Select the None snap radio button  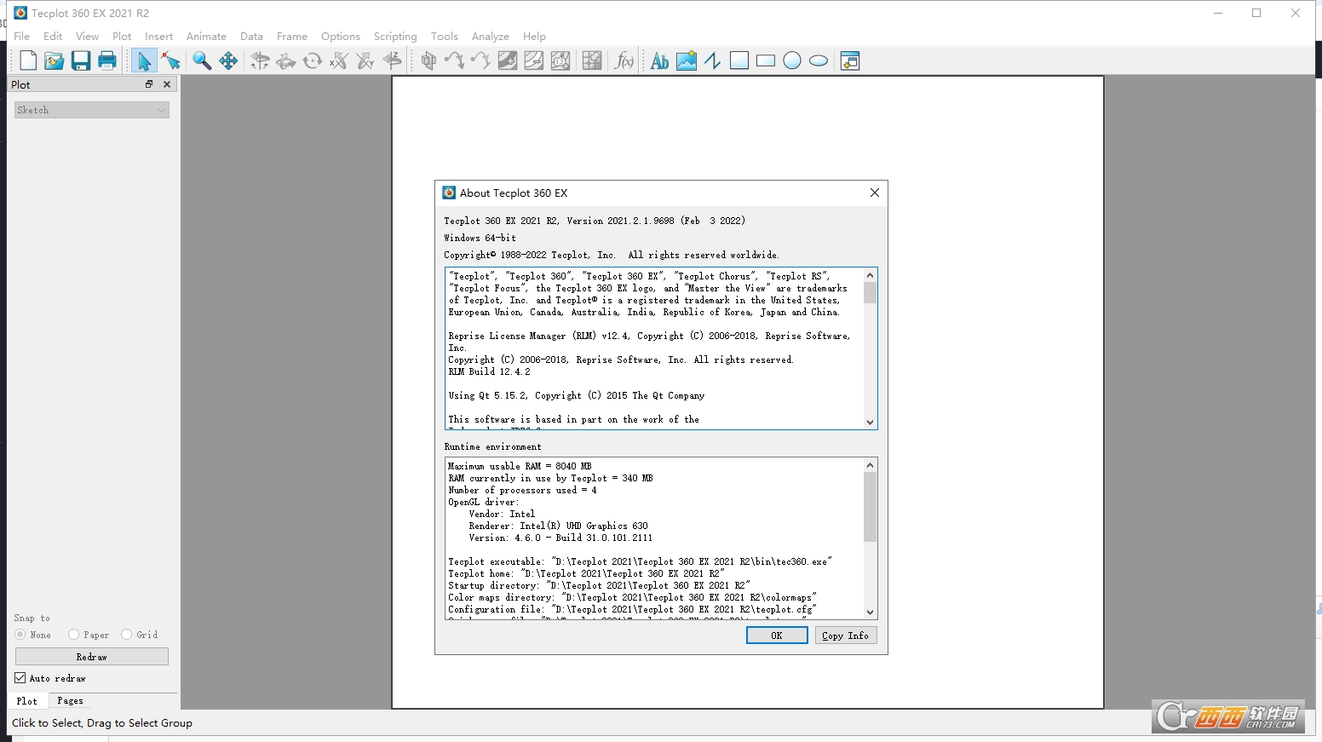(20, 635)
